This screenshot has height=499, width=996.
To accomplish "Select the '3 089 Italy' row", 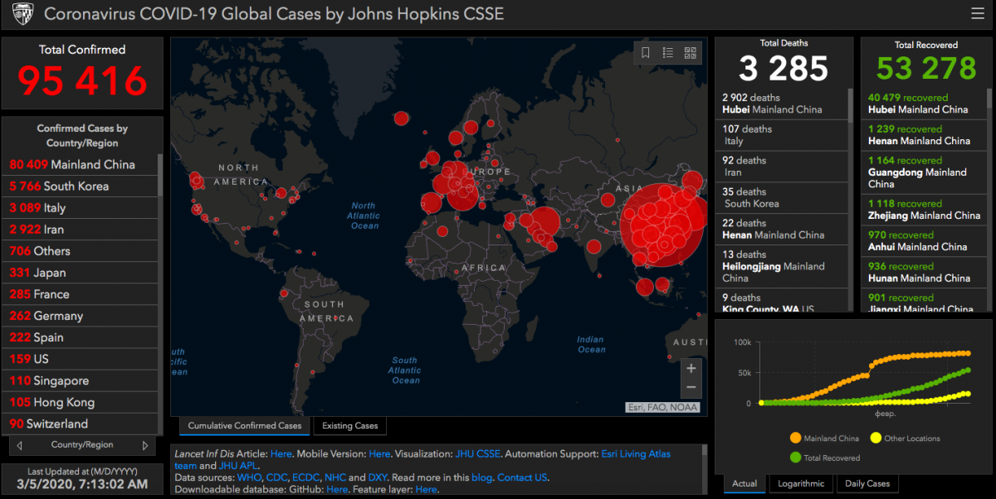I will [81, 207].
